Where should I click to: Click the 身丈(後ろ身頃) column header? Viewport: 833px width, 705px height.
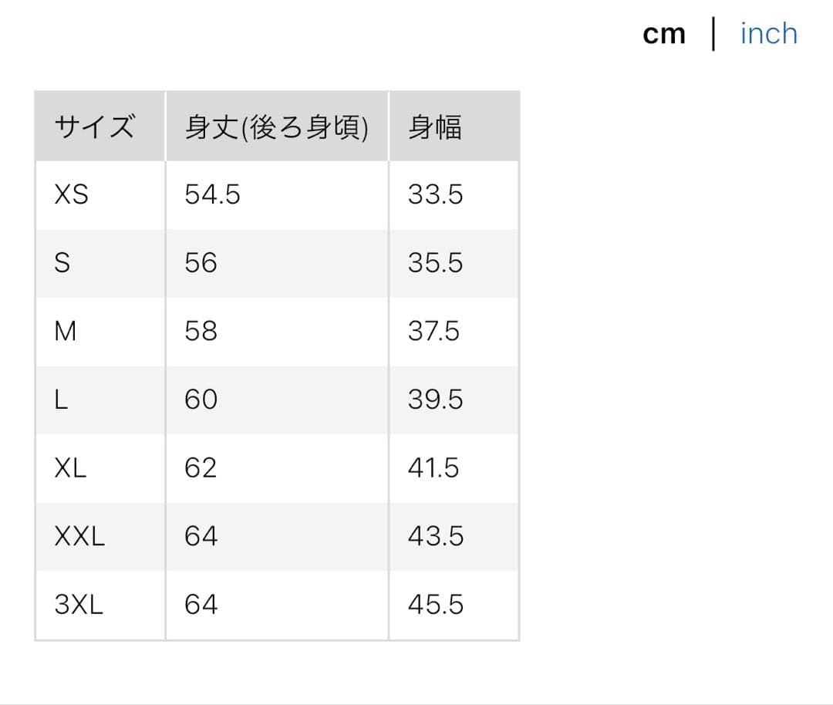(x=275, y=126)
